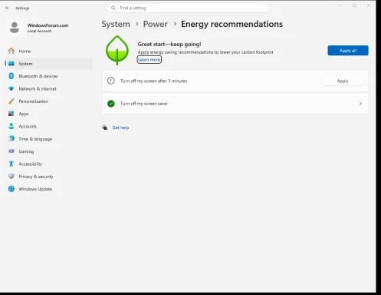Click the Apps icon in sidebar
Viewport: 381px width, 295px height.
[x=11, y=114]
